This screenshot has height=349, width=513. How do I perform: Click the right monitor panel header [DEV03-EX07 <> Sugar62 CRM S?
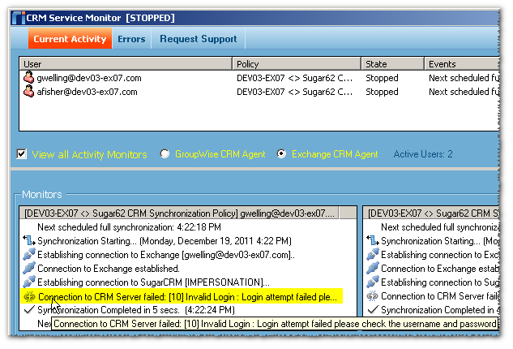pos(432,213)
